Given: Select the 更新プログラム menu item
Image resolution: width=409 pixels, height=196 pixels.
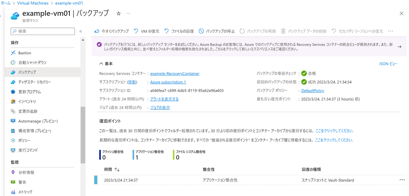Looking at the screenshot, I should click(43, 92).
